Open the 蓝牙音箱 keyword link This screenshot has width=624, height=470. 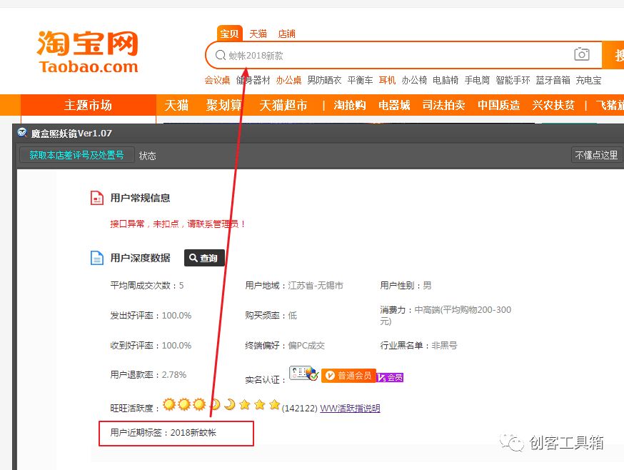pyautogui.click(x=553, y=80)
